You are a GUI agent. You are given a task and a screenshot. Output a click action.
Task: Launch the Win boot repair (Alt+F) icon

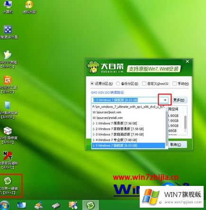coord(8,135)
